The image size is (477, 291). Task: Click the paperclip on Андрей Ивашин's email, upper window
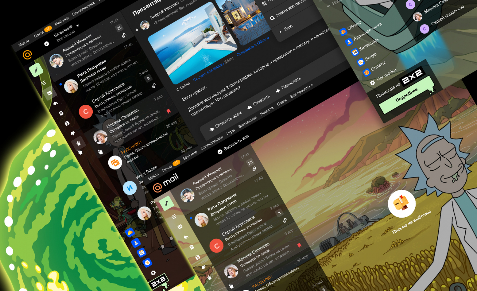click(x=124, y=36)
